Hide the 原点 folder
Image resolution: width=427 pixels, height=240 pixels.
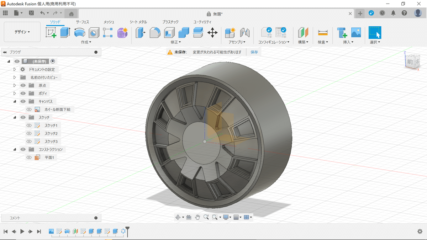point(23,85)
